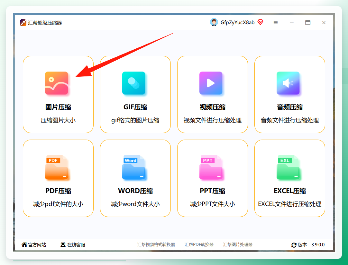Click the refresh icon beside 版本
This screenshot has height=265, width=348.
pyautogui.click(x=294, y=245)
